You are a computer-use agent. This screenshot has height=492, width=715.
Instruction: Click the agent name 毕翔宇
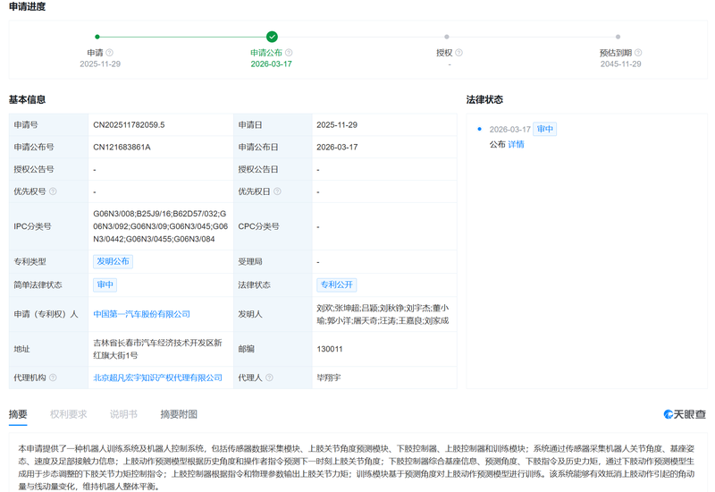(x=329, y=377)
